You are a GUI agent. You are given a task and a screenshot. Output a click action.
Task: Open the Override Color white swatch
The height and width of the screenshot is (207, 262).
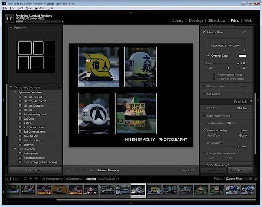(x=242, y=56)
